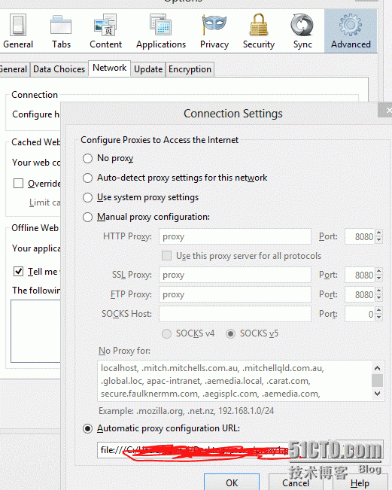Viewport: 392px width, 490px height.
Task: Choose SOCKS v5 option
Action: (230, 333)
